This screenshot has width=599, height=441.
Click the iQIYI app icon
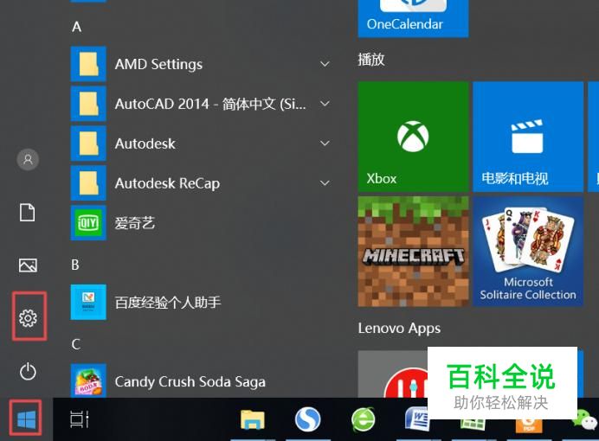(x=88, y=223)
